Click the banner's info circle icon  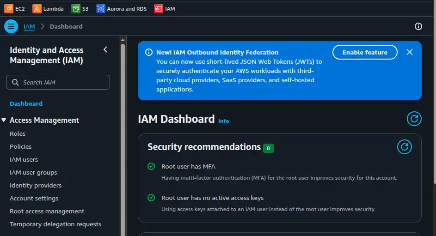(x=149, y=52)
